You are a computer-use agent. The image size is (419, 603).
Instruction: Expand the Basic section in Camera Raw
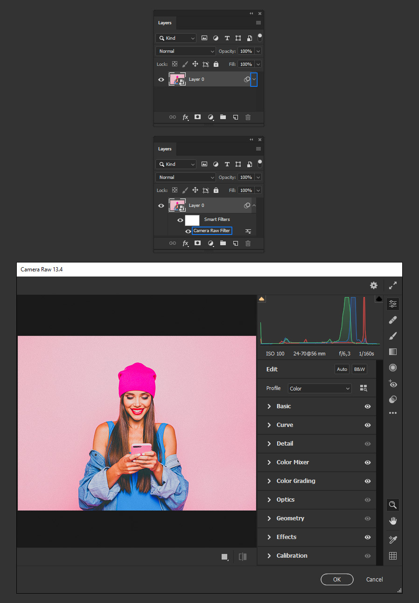click(269, 406)
